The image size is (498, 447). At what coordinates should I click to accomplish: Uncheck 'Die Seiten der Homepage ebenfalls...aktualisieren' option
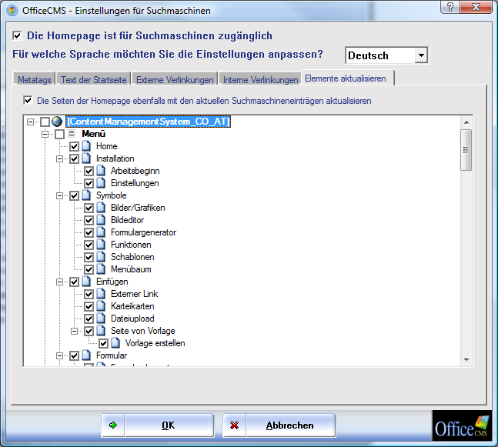click(28, 100)
